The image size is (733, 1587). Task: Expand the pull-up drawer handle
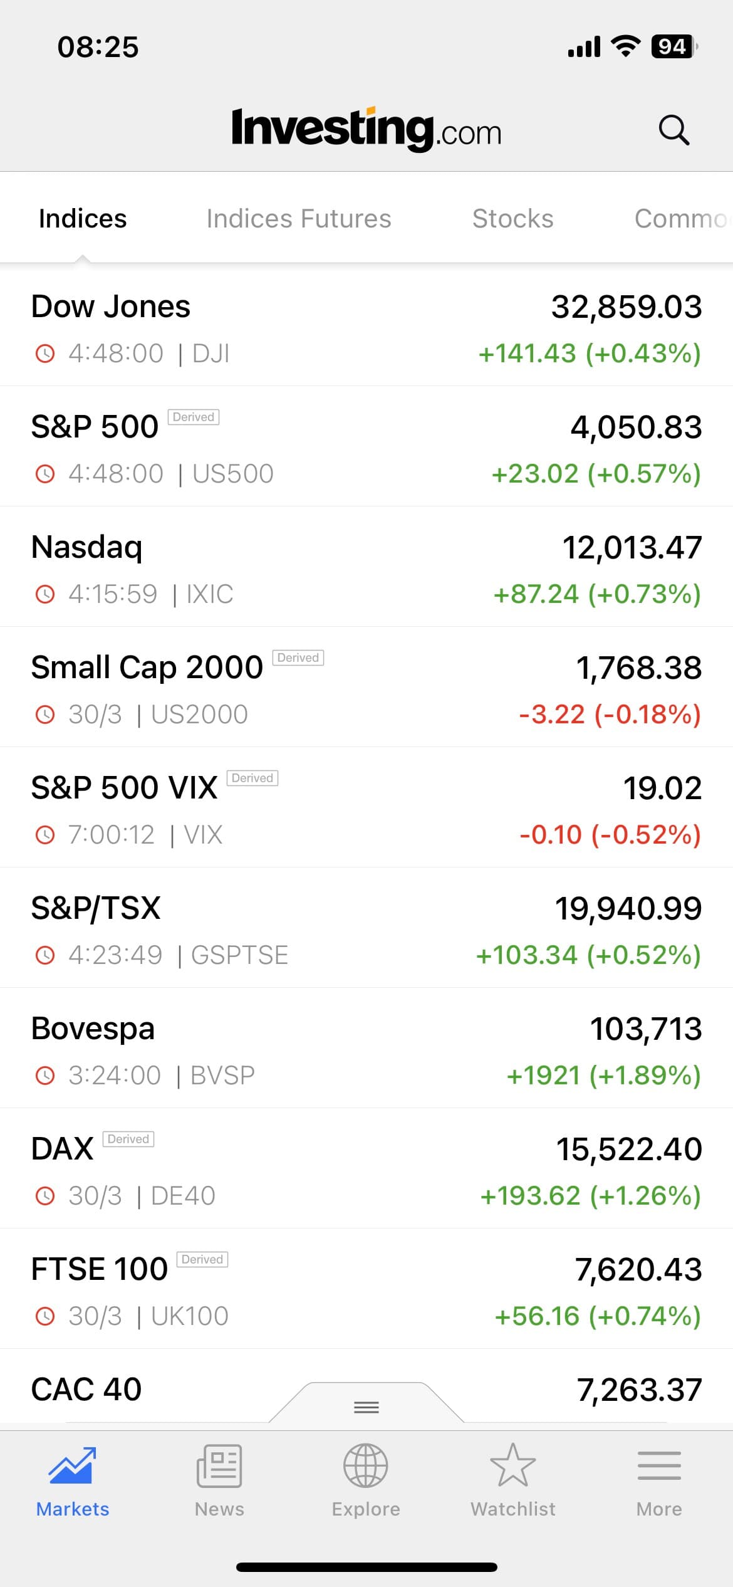tap(366, 1407)
